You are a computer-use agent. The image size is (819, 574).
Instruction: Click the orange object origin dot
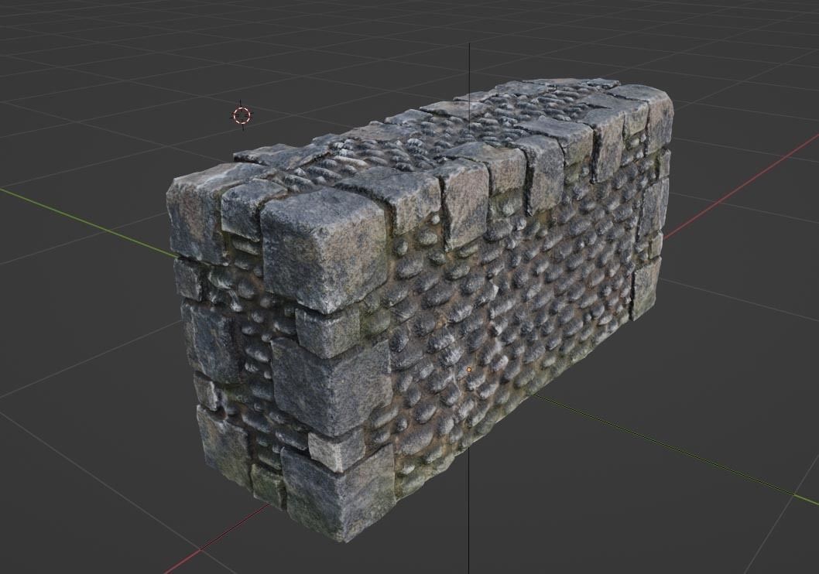pyautogui.click(x=469, y=370)
